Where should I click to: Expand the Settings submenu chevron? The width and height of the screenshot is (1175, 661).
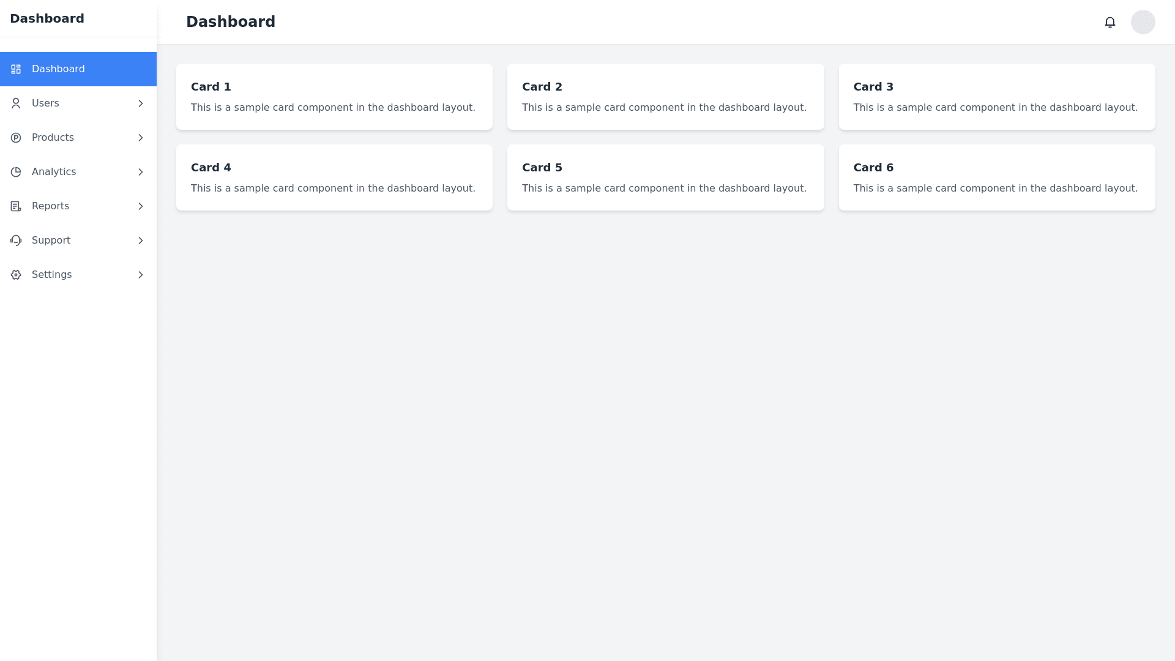tap(141, 275)
